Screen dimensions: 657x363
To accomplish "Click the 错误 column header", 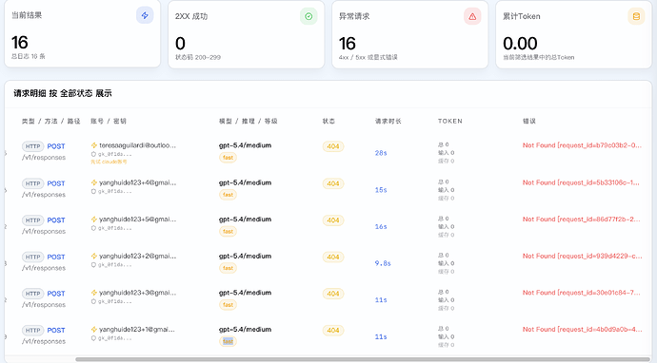I will 529,122.
